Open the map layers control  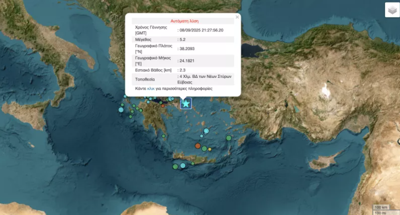point(392,10)
